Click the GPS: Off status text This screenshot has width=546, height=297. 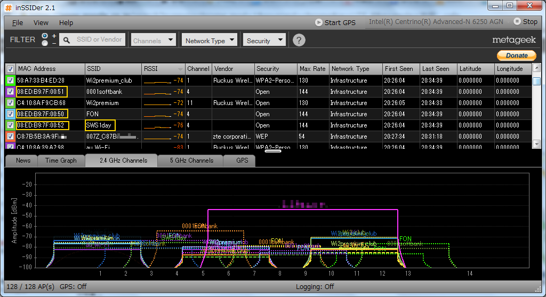73,286
